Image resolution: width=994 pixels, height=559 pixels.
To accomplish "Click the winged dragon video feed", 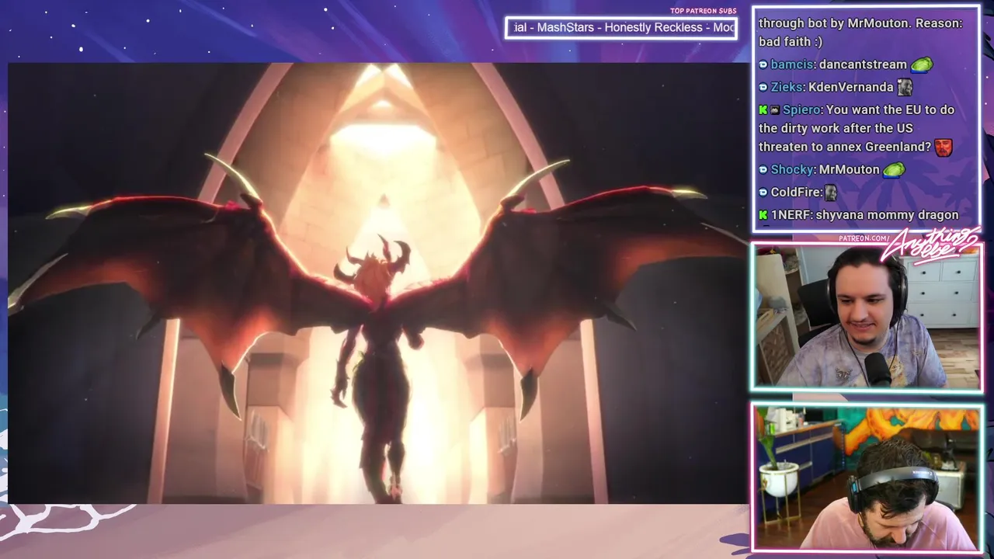I will 378,283.
